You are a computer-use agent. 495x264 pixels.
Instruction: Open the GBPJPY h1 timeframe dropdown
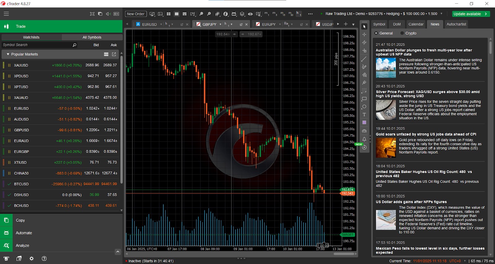(231, 24)
